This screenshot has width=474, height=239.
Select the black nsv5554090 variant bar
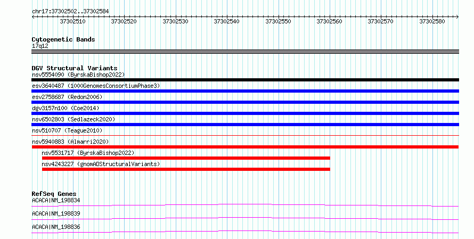[245, 80]
